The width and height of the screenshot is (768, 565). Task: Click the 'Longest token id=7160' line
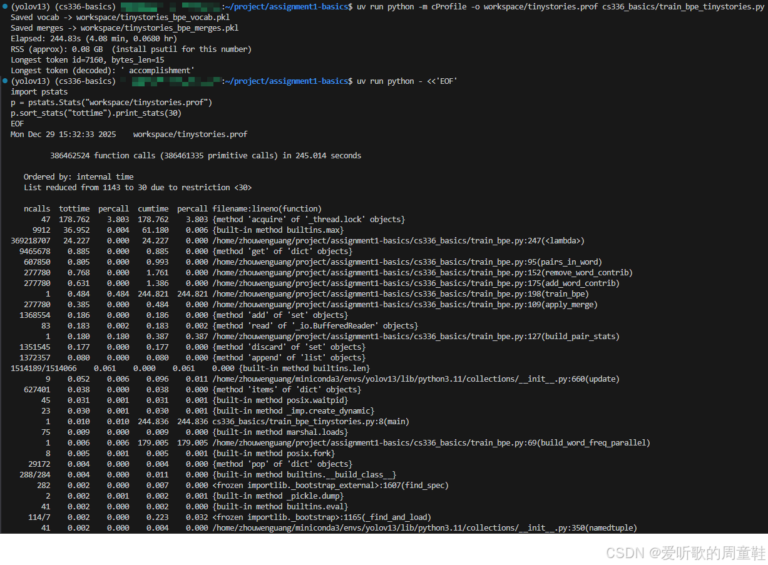(87, 60)
